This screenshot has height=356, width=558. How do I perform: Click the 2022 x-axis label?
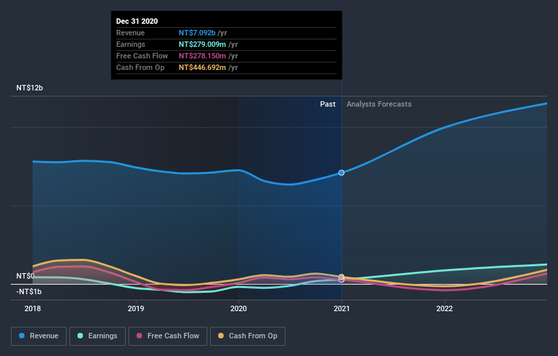tap(444, 308)
